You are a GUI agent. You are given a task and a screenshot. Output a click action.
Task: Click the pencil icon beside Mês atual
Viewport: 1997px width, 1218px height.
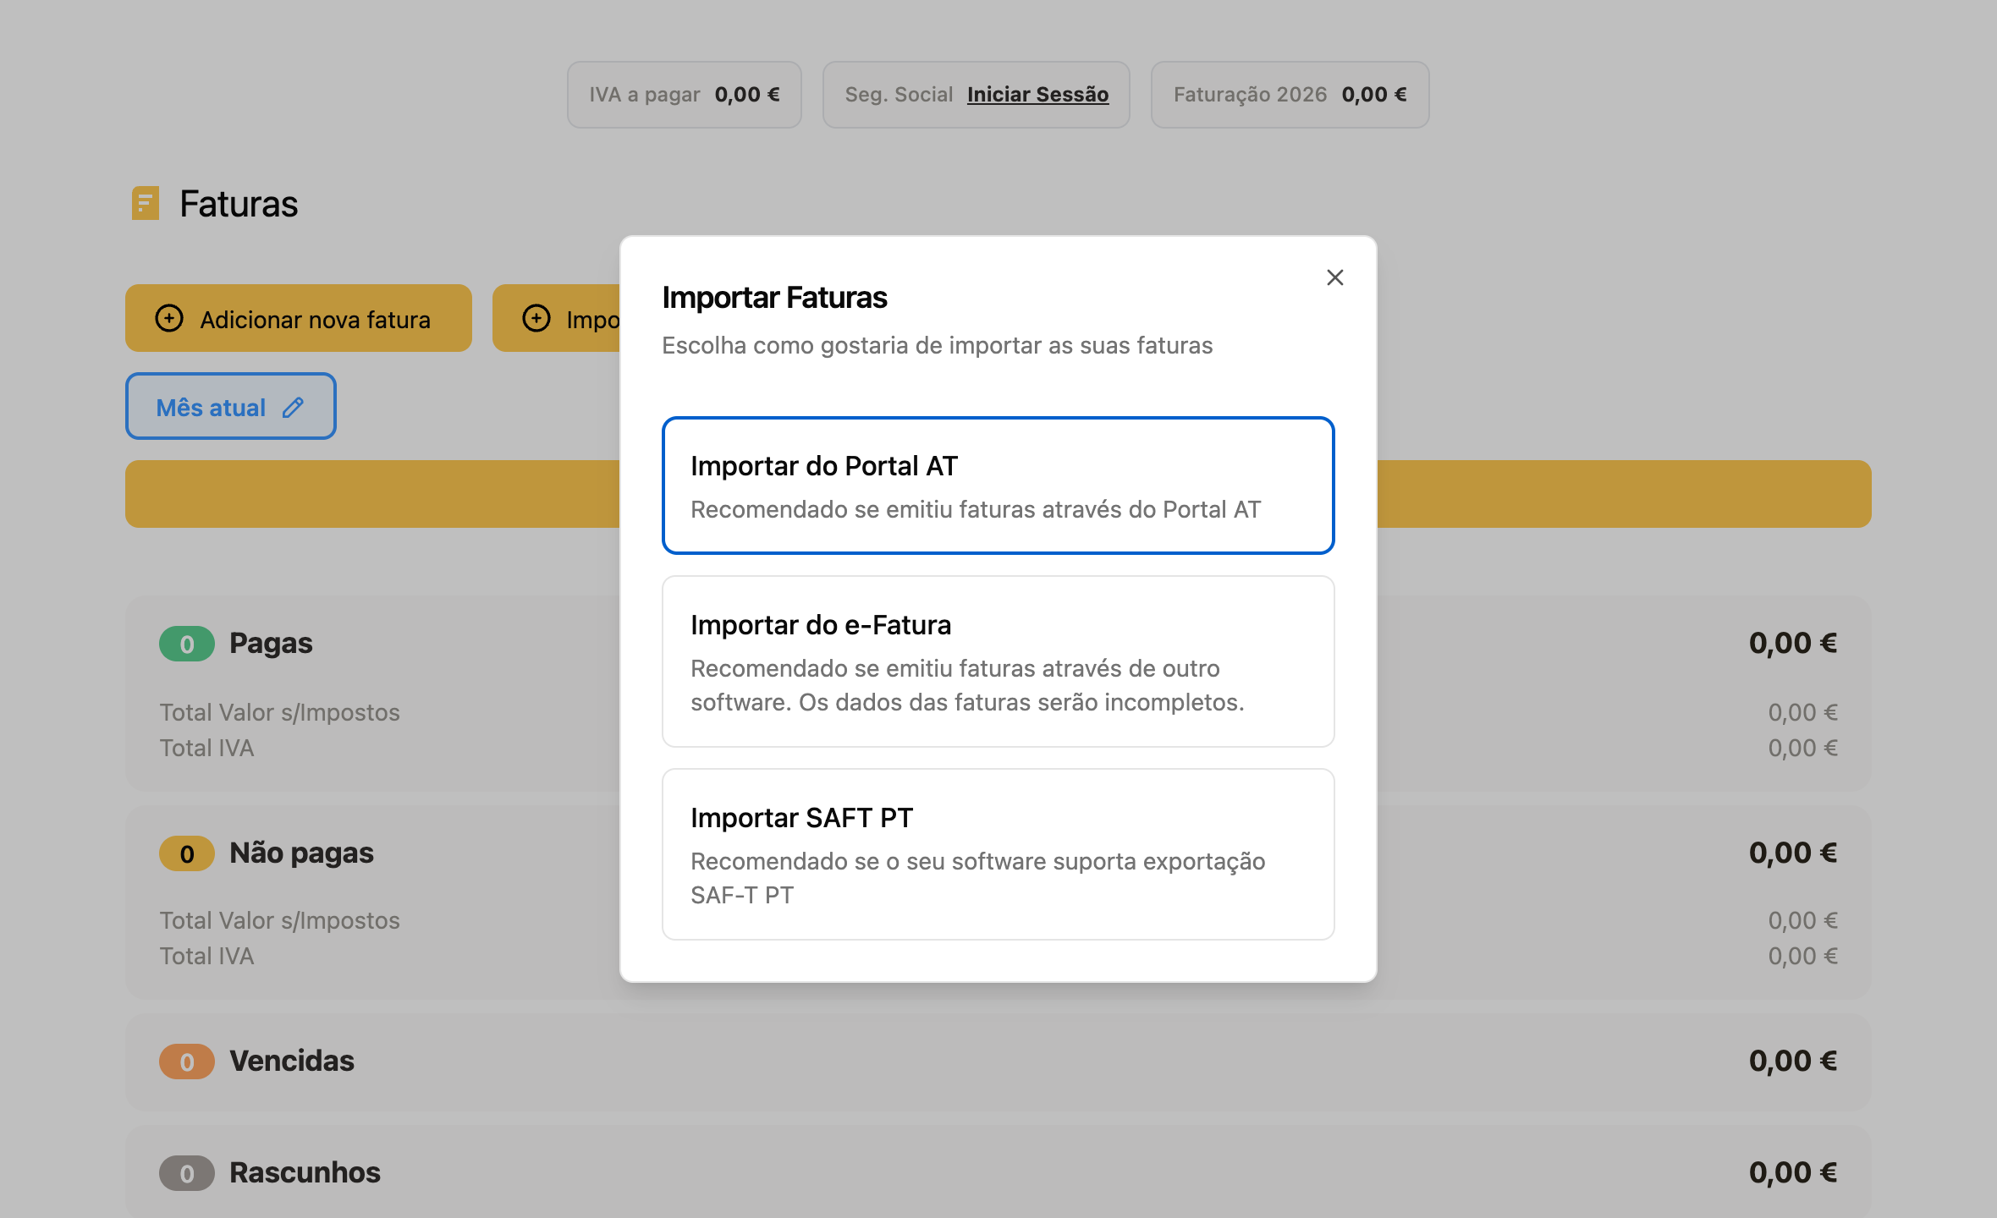coord(293,408)
